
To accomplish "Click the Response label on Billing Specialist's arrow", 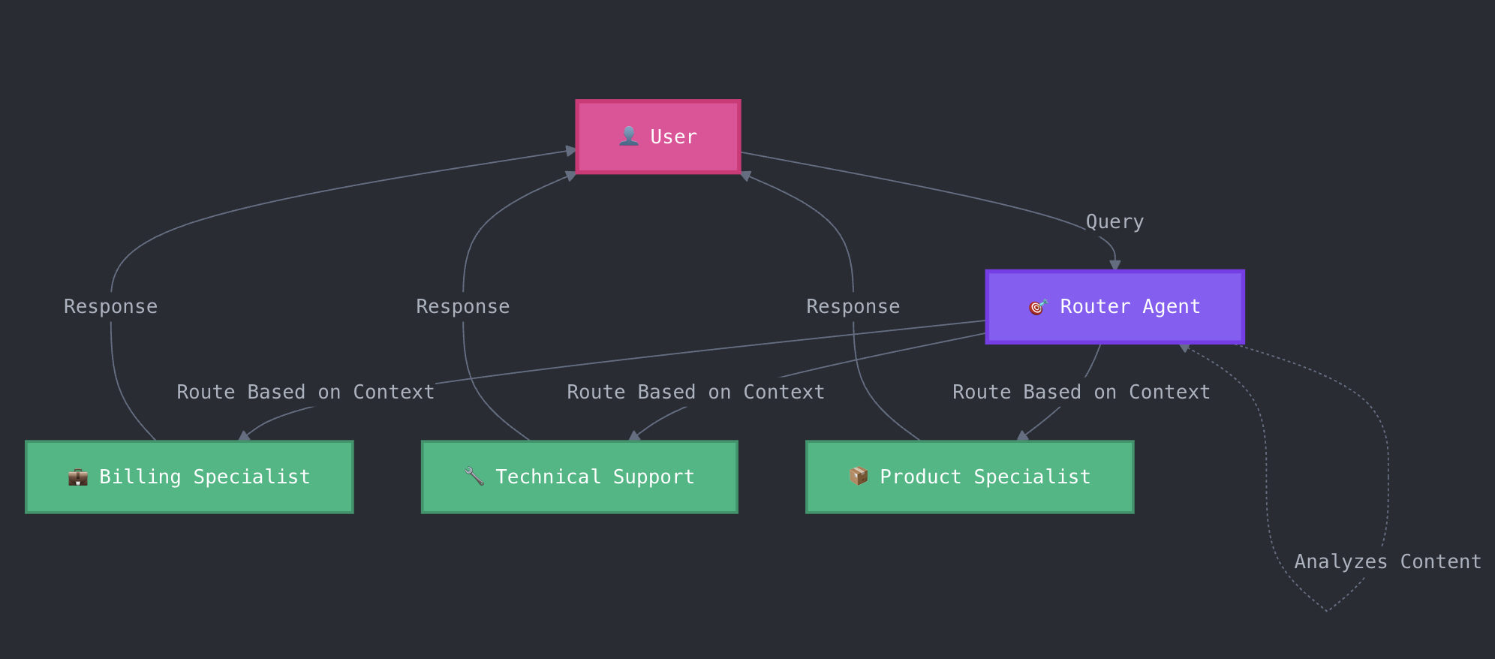I will [x=110, y=306].
